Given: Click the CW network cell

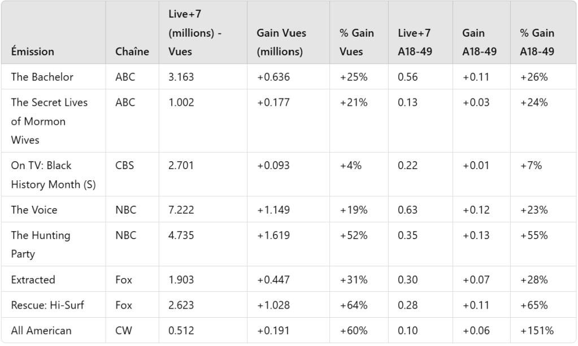Looking at the screenshot, I should coord(124,331).
